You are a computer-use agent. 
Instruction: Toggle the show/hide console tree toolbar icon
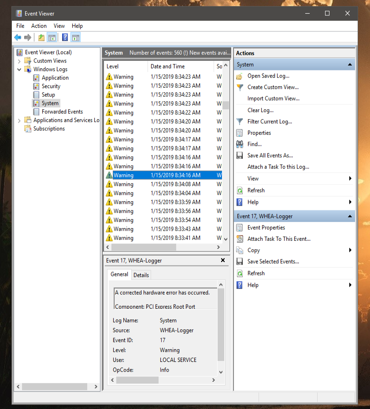(52, 37)
